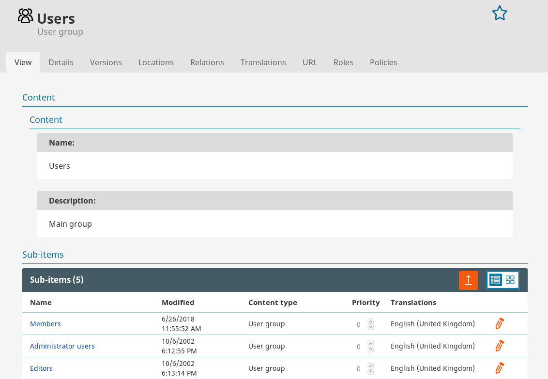Image resolution: width=548 pixels, height=379 pixels.
Task: Switch sub-items to list view
Action: tap(495, 280)
